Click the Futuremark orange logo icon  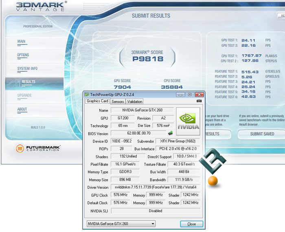(20, 149)
